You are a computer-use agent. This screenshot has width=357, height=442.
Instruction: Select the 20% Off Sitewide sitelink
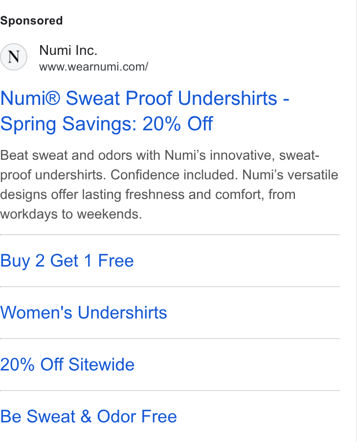pos(67,364)
